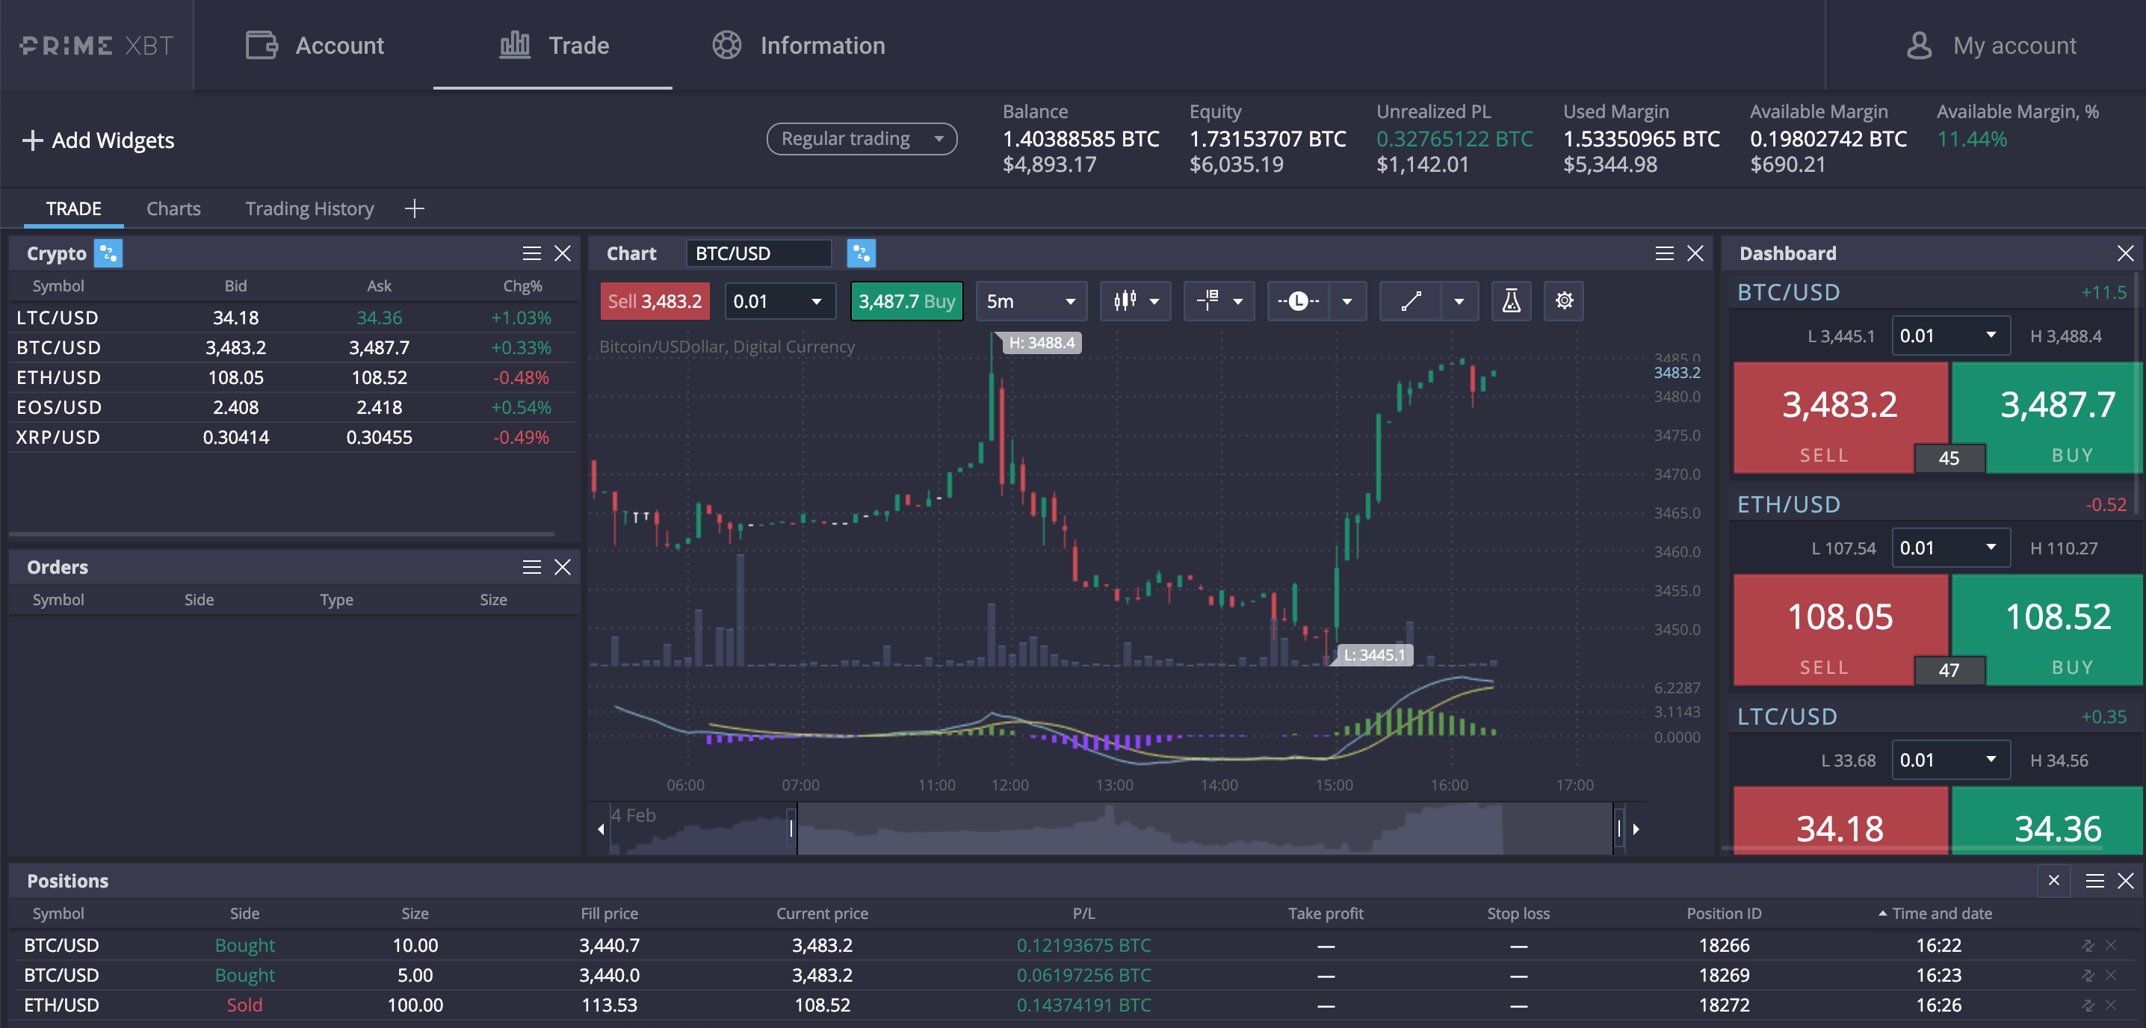2146x1028 pixels.
Task: Open the Account menu
Action: point(315,45)
